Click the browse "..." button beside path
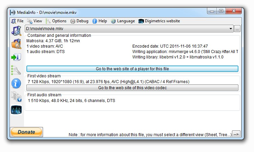254x152 pixels. (237, 29)
